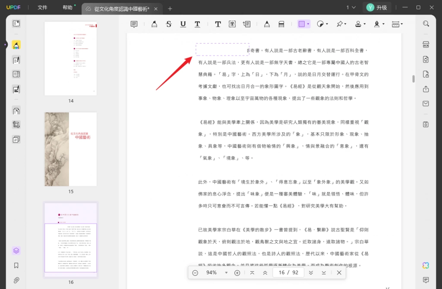Viewport: 442px width, 289px height.
Task: Toggle the layers panel icon
Action: pyautogui.click(x=16, y=250)
